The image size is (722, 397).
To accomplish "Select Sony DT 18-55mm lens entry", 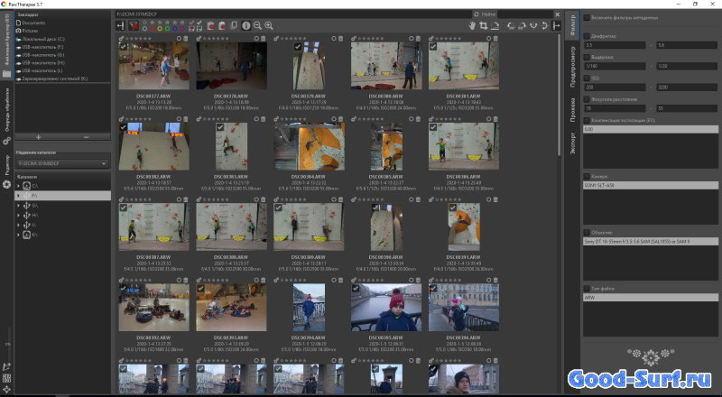I will coord(650,241).
